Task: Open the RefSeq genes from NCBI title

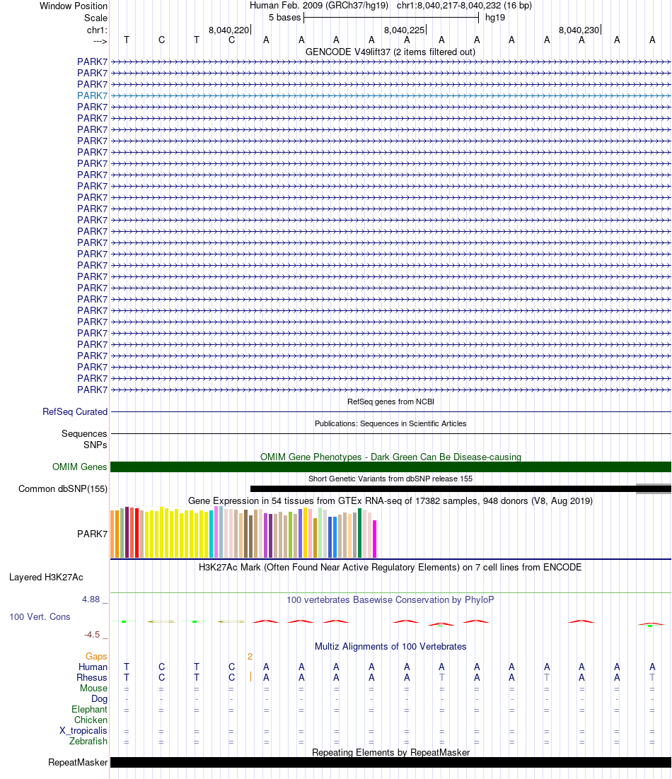Action: (390, 402)
